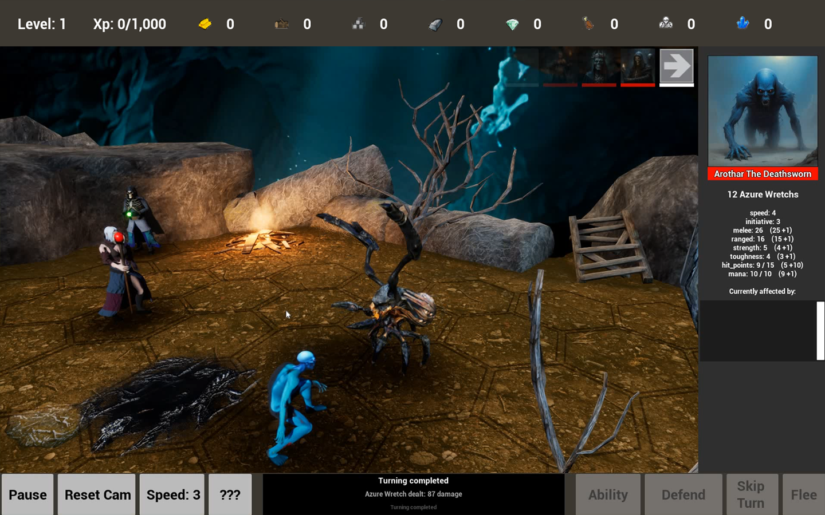Open the Arothar The Deathsworn portrait
The image size is (825, 515).
point(763,111)
